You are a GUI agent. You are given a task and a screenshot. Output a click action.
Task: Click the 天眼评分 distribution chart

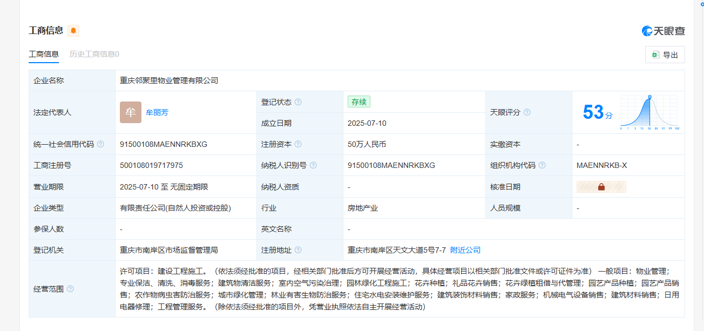tap(649, 112)
